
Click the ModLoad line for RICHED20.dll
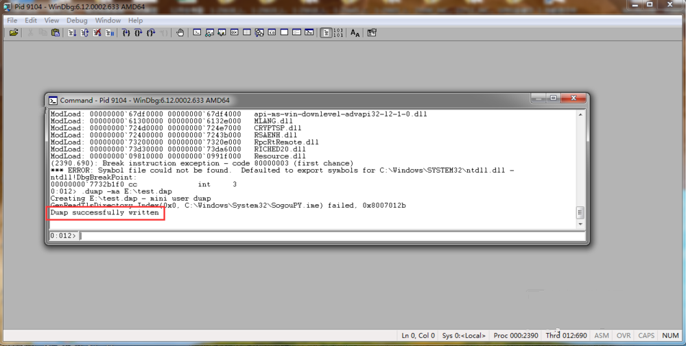[178, 149]
